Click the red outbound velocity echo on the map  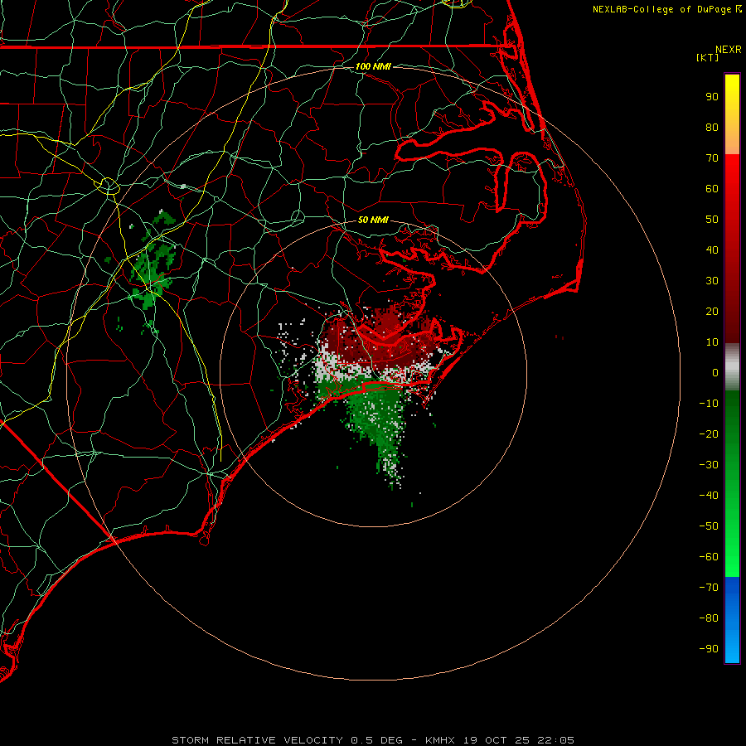pyautogui.click(x=380, y=340)
